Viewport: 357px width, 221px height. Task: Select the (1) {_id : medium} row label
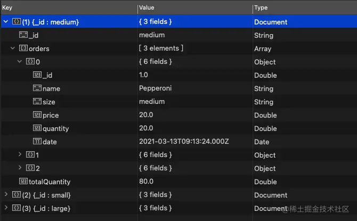(50, 22)
